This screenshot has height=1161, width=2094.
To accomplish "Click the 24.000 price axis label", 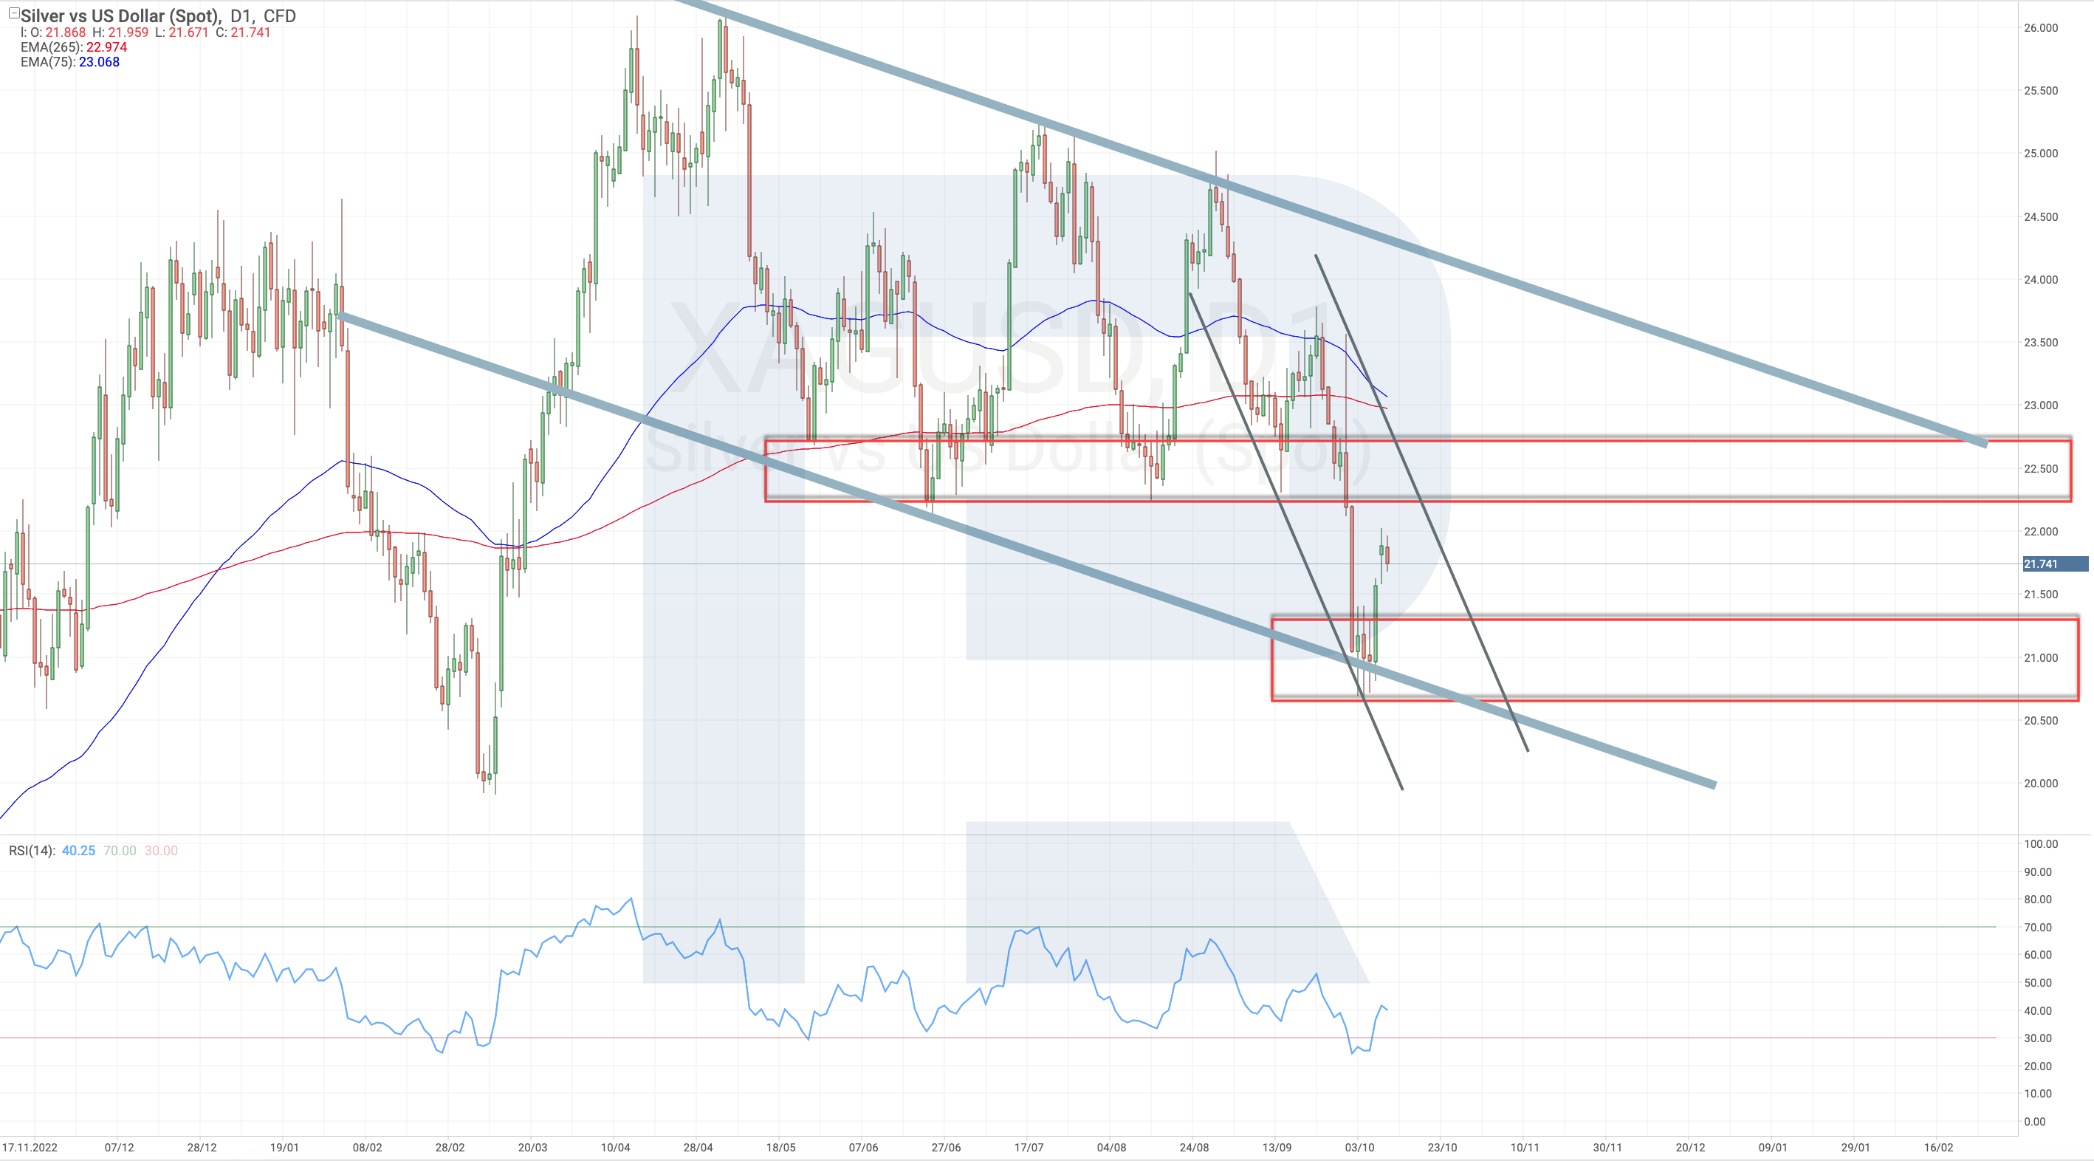I will pos(2040,280).
